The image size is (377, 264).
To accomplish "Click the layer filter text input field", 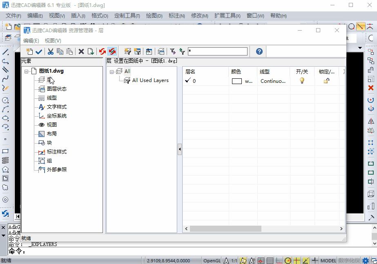I will [217, 51].
